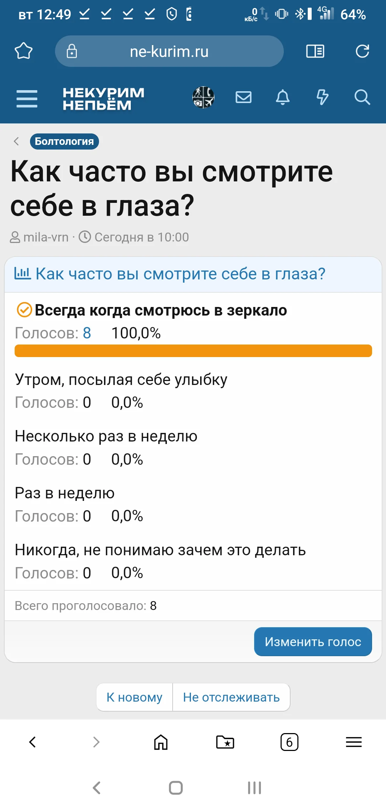Select the 'Раз в неделю' poll option

coord(64,494)
